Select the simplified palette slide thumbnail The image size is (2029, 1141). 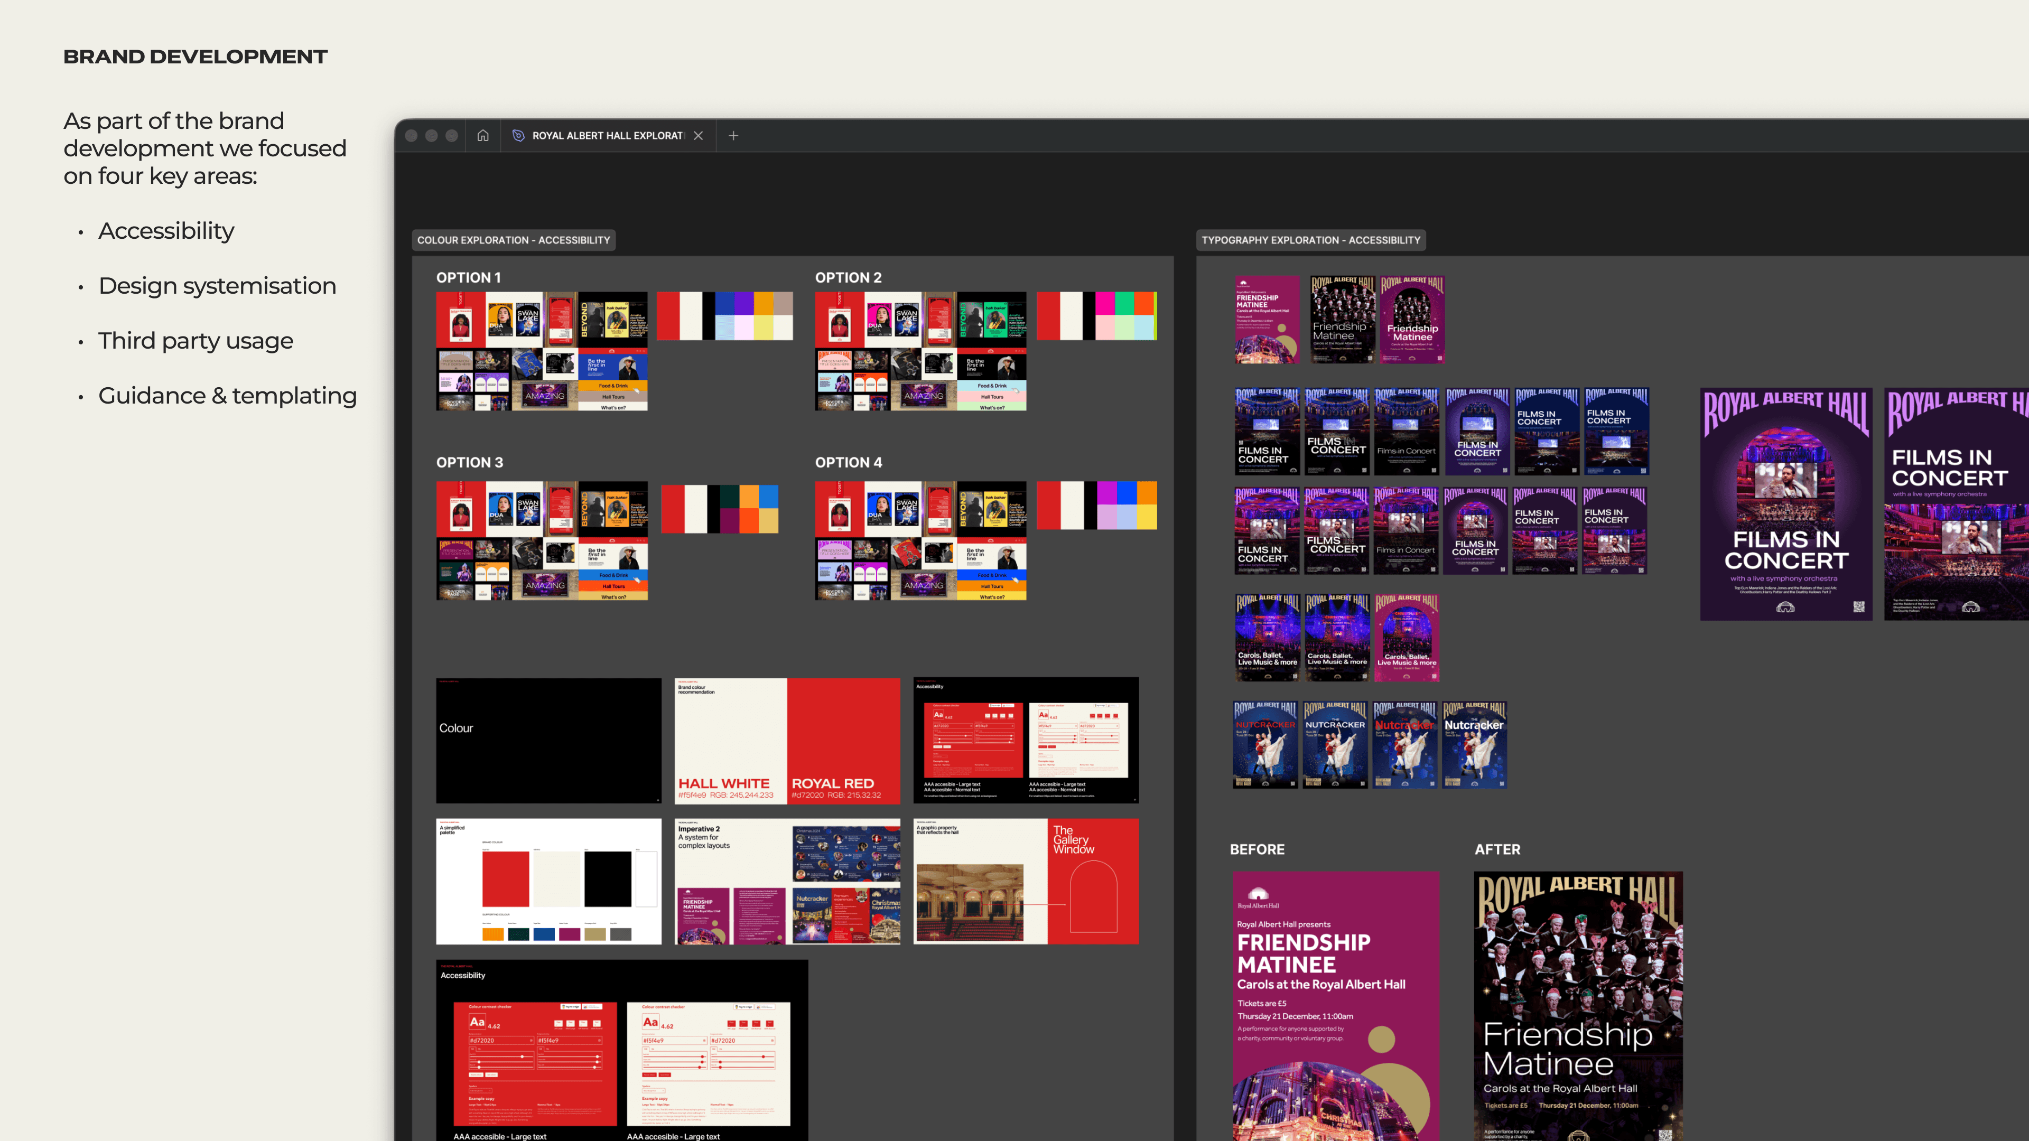point(548,881)
